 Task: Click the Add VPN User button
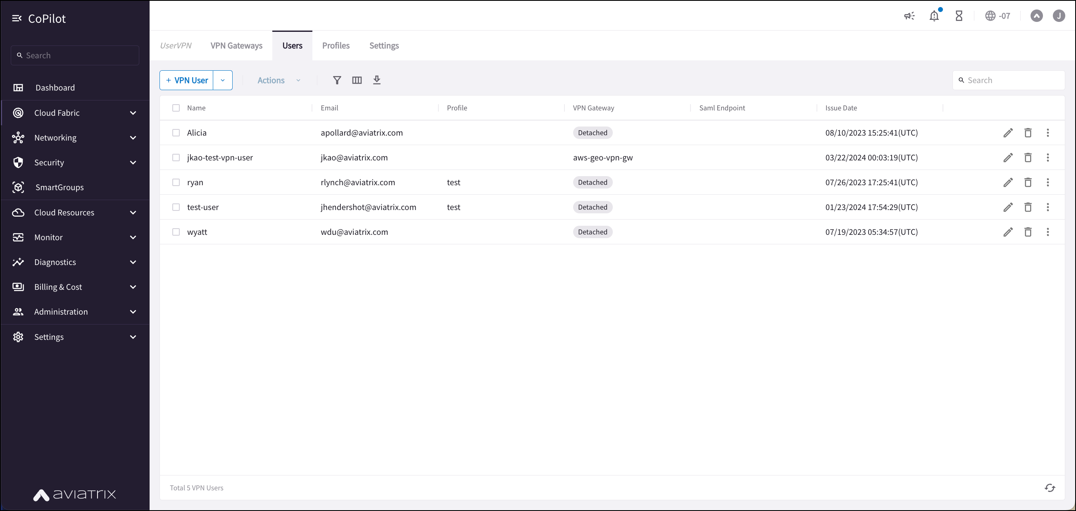pyautogui.click(x=186, y=80)
